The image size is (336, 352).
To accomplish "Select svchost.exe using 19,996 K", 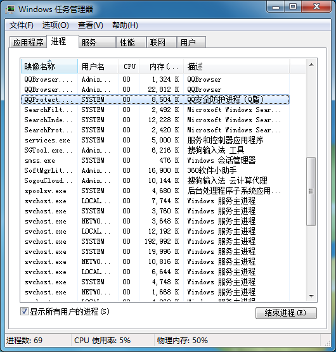I will 155,251.
